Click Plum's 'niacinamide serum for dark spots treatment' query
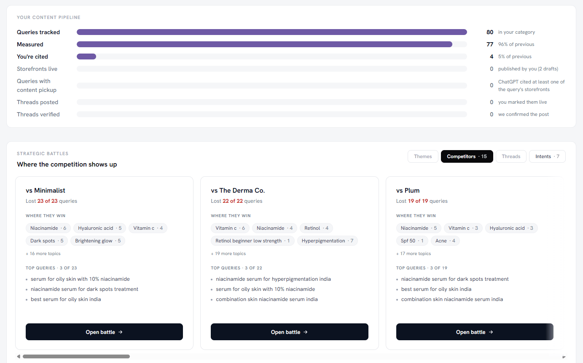 [x=455, y=279]
